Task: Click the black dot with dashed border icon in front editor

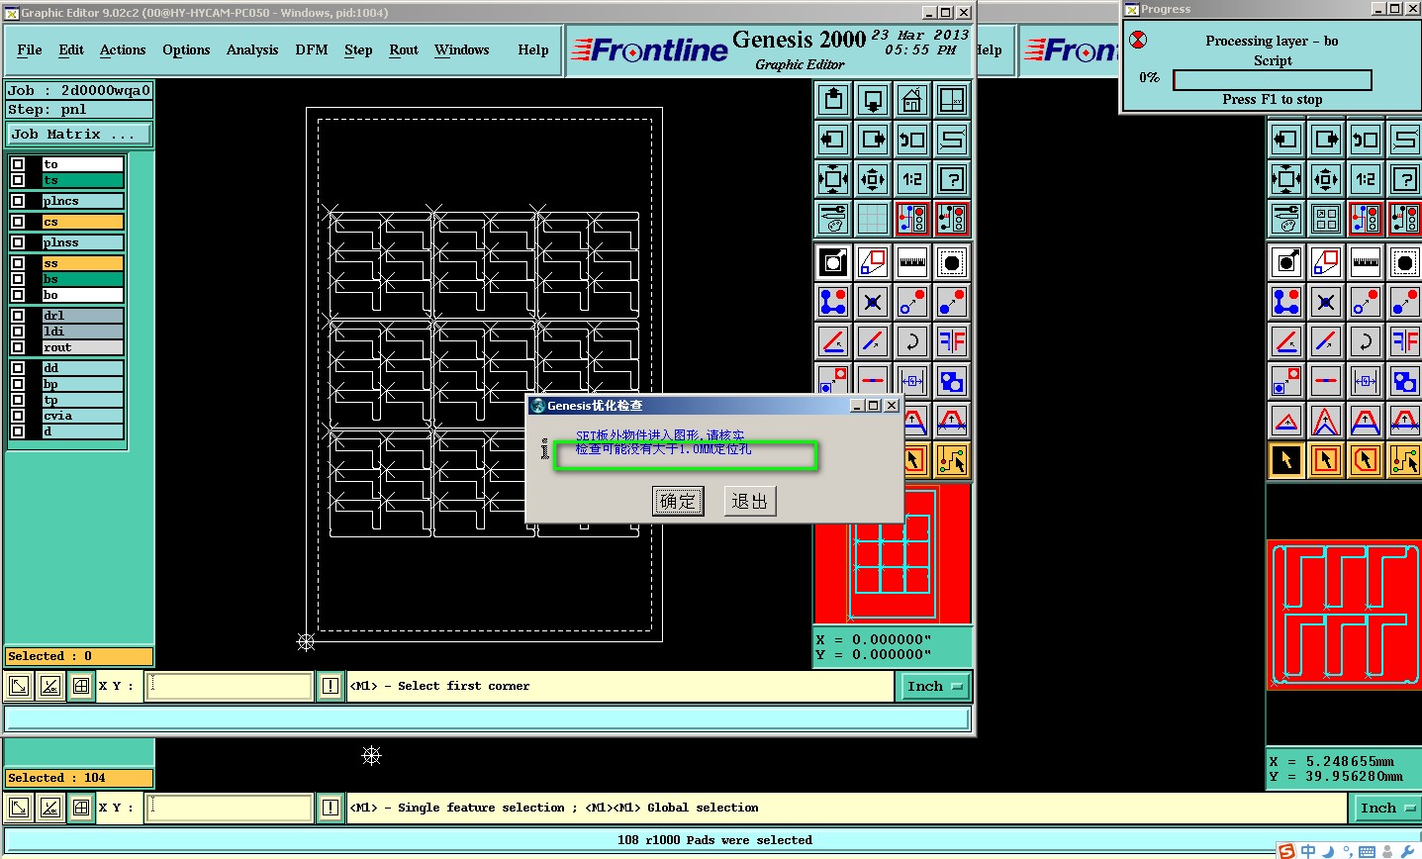Action: click(952, 262)
